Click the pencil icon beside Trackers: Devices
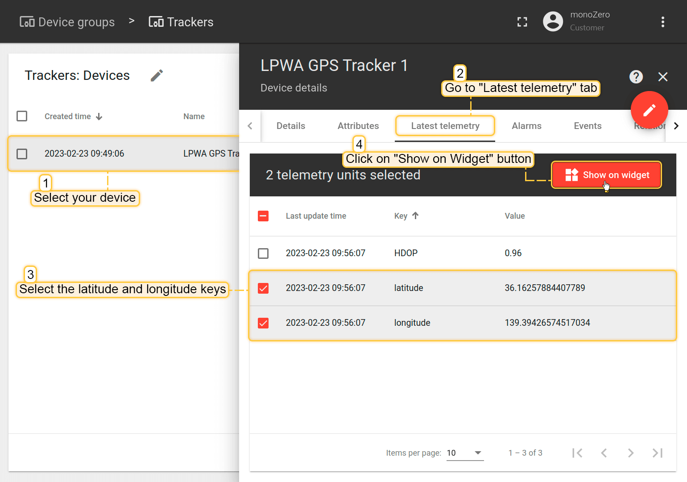This screenshot has height=482, width=687. [157, 75]
